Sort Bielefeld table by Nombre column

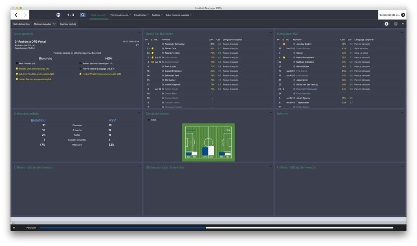[x=166, y=40]
